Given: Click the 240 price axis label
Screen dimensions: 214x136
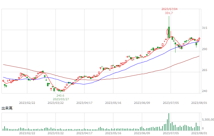Looking at the screenshot, I should [x=204, y=91].
